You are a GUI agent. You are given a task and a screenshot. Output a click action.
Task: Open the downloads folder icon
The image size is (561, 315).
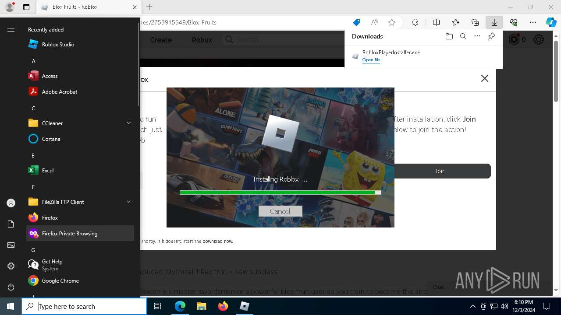449,36
